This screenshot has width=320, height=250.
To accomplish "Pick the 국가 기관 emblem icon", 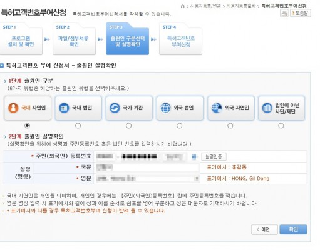I will pos(115,108).
